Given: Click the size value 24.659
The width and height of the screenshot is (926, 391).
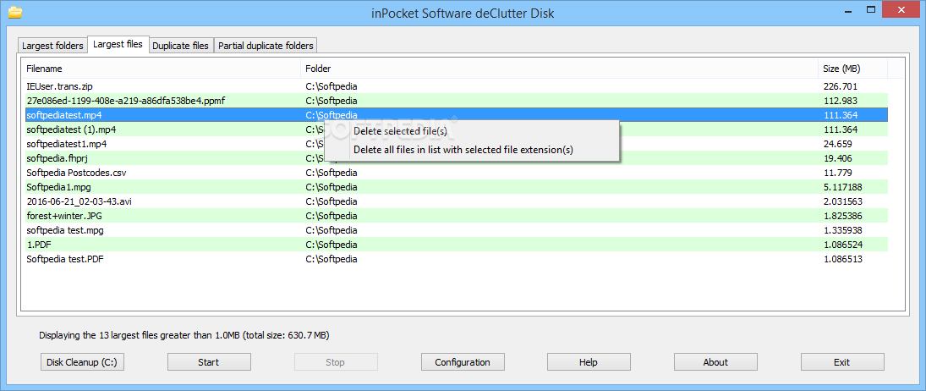Looking at the screenshot, I should coord(838,144).
